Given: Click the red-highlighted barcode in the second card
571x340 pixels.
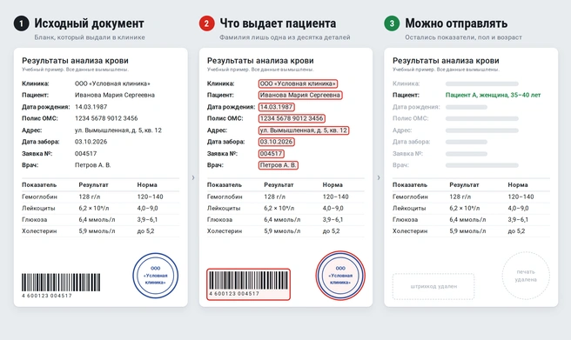Looking at the screenshot, I should click(248, 284).
